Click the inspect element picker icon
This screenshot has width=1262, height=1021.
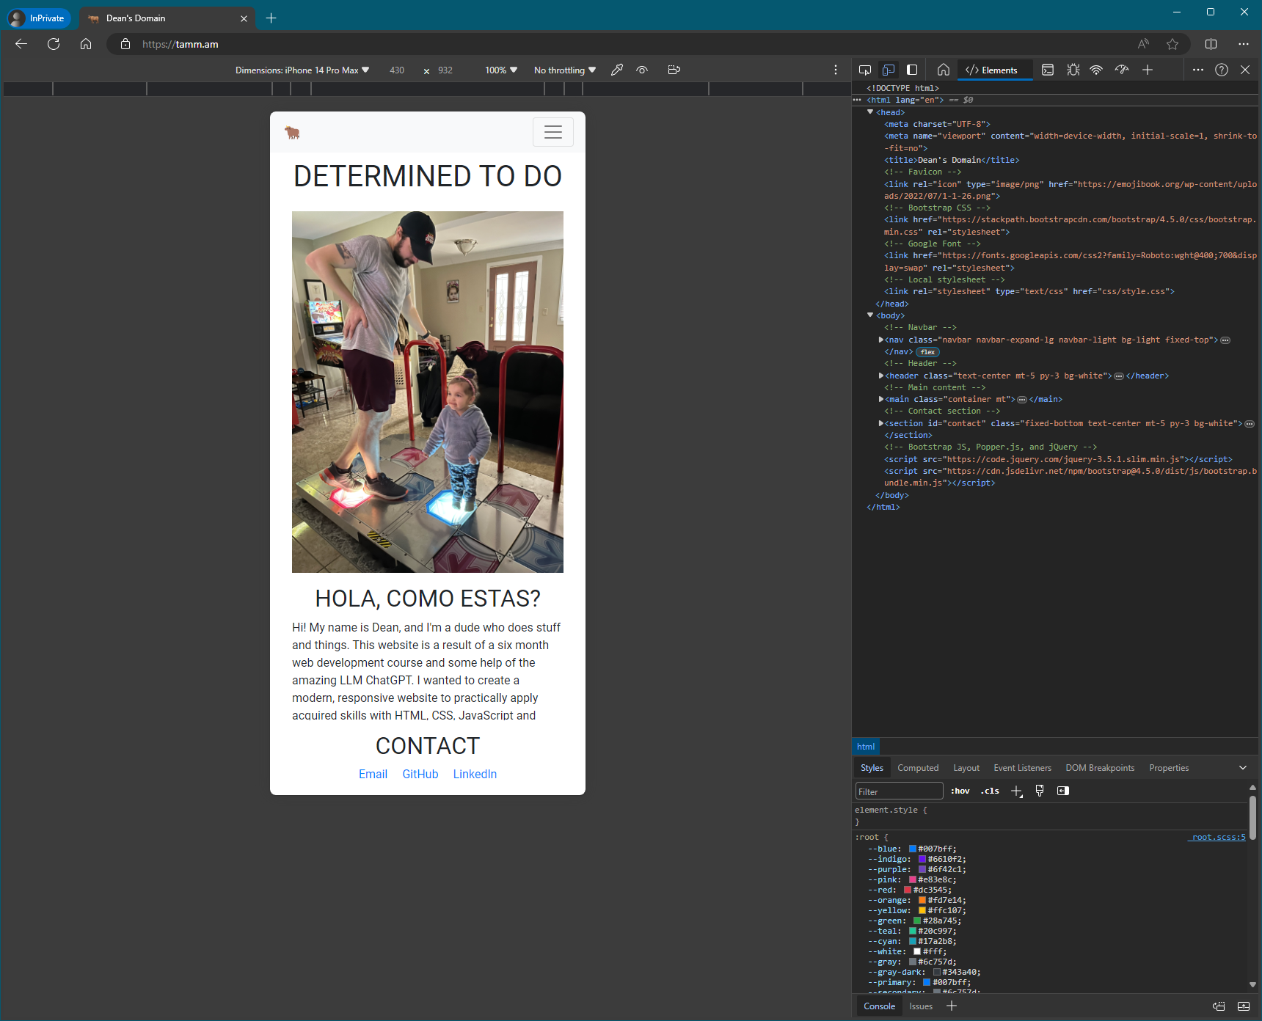(x=865, y=70)
